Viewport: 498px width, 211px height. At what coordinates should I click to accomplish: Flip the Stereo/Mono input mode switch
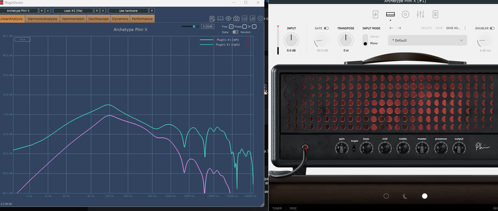366,40
